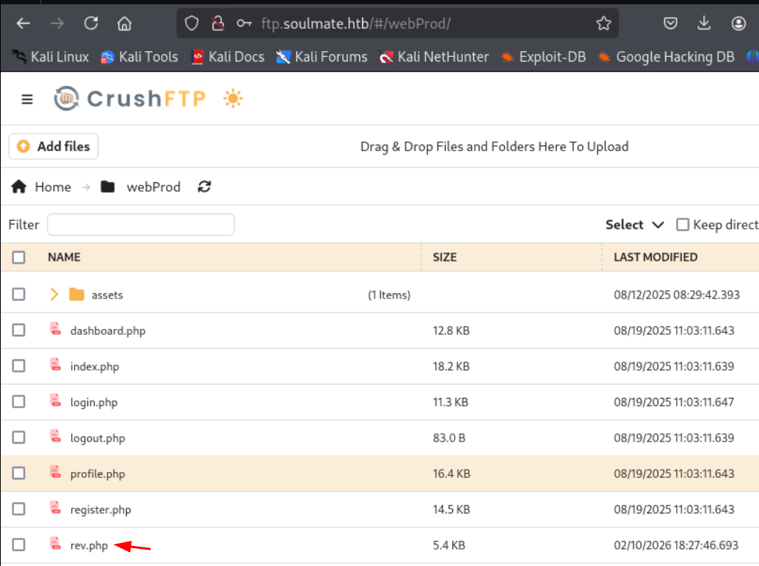759x566 pixels.
Task: Check the checkbox next to profile.php
Action: [19, 473]
